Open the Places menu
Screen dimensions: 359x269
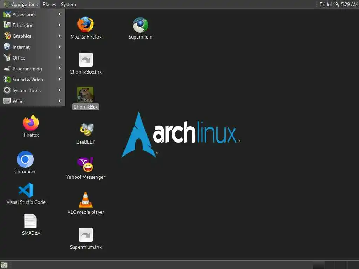pyautogui.click(x=49, y=4)
